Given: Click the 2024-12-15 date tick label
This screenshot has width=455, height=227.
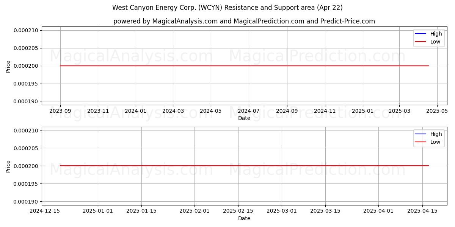Looking at the screenshot, I should point(45,211).
